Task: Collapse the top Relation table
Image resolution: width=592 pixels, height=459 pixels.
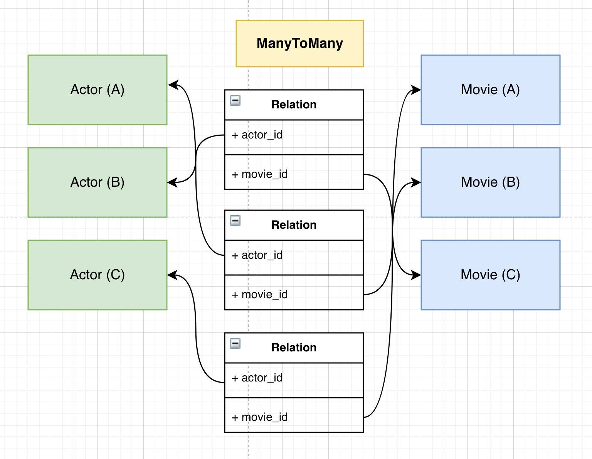Action: click(x=235, y=100)
